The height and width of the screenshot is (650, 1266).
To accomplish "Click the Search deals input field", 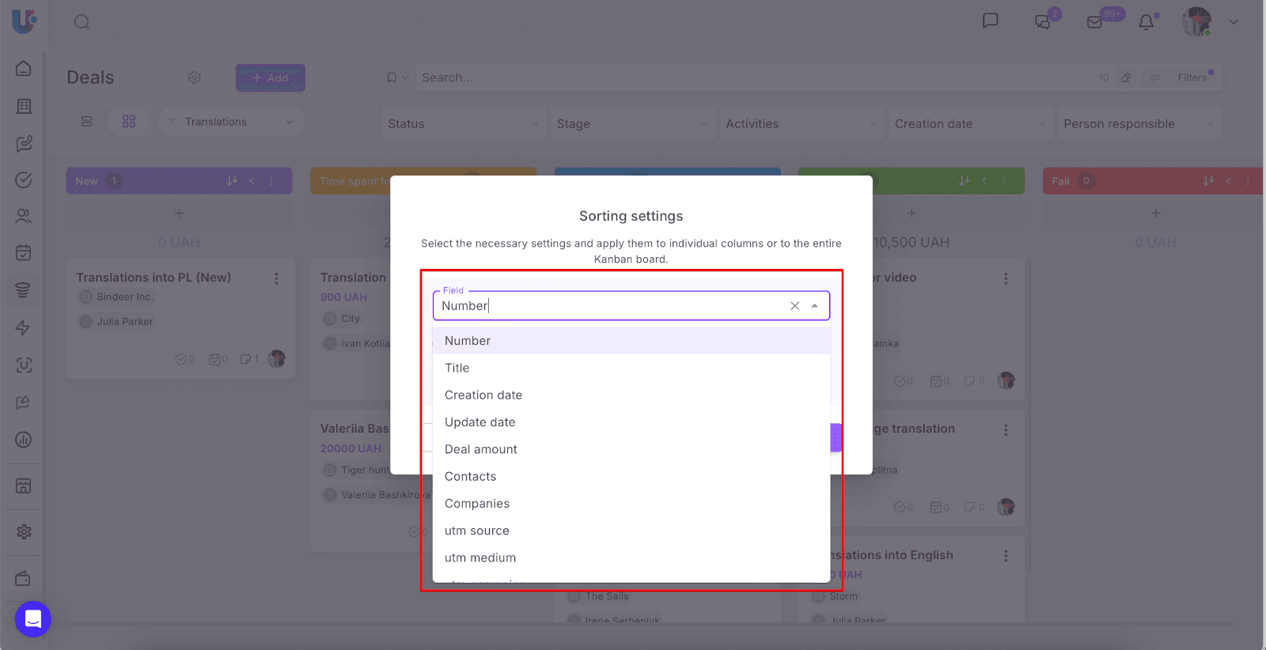I will coord(752,77).
